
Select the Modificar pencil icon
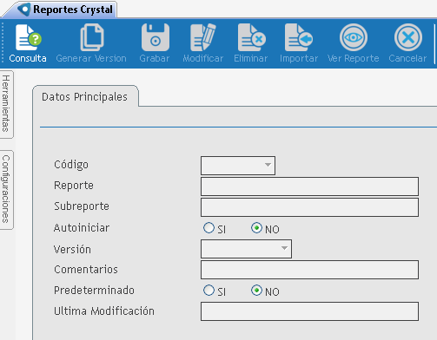click(203, 37)
